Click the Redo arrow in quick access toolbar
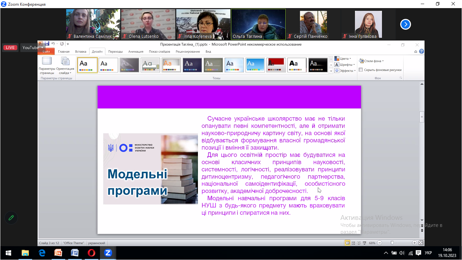This screenshot has height=260, width=462. 61,44
